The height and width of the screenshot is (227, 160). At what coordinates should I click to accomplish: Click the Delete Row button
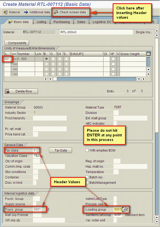coord(21,91)
